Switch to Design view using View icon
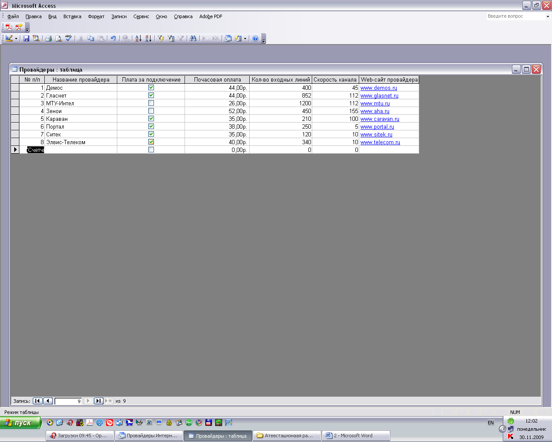This screenshot has height=442, width=552. coord(9,38)
